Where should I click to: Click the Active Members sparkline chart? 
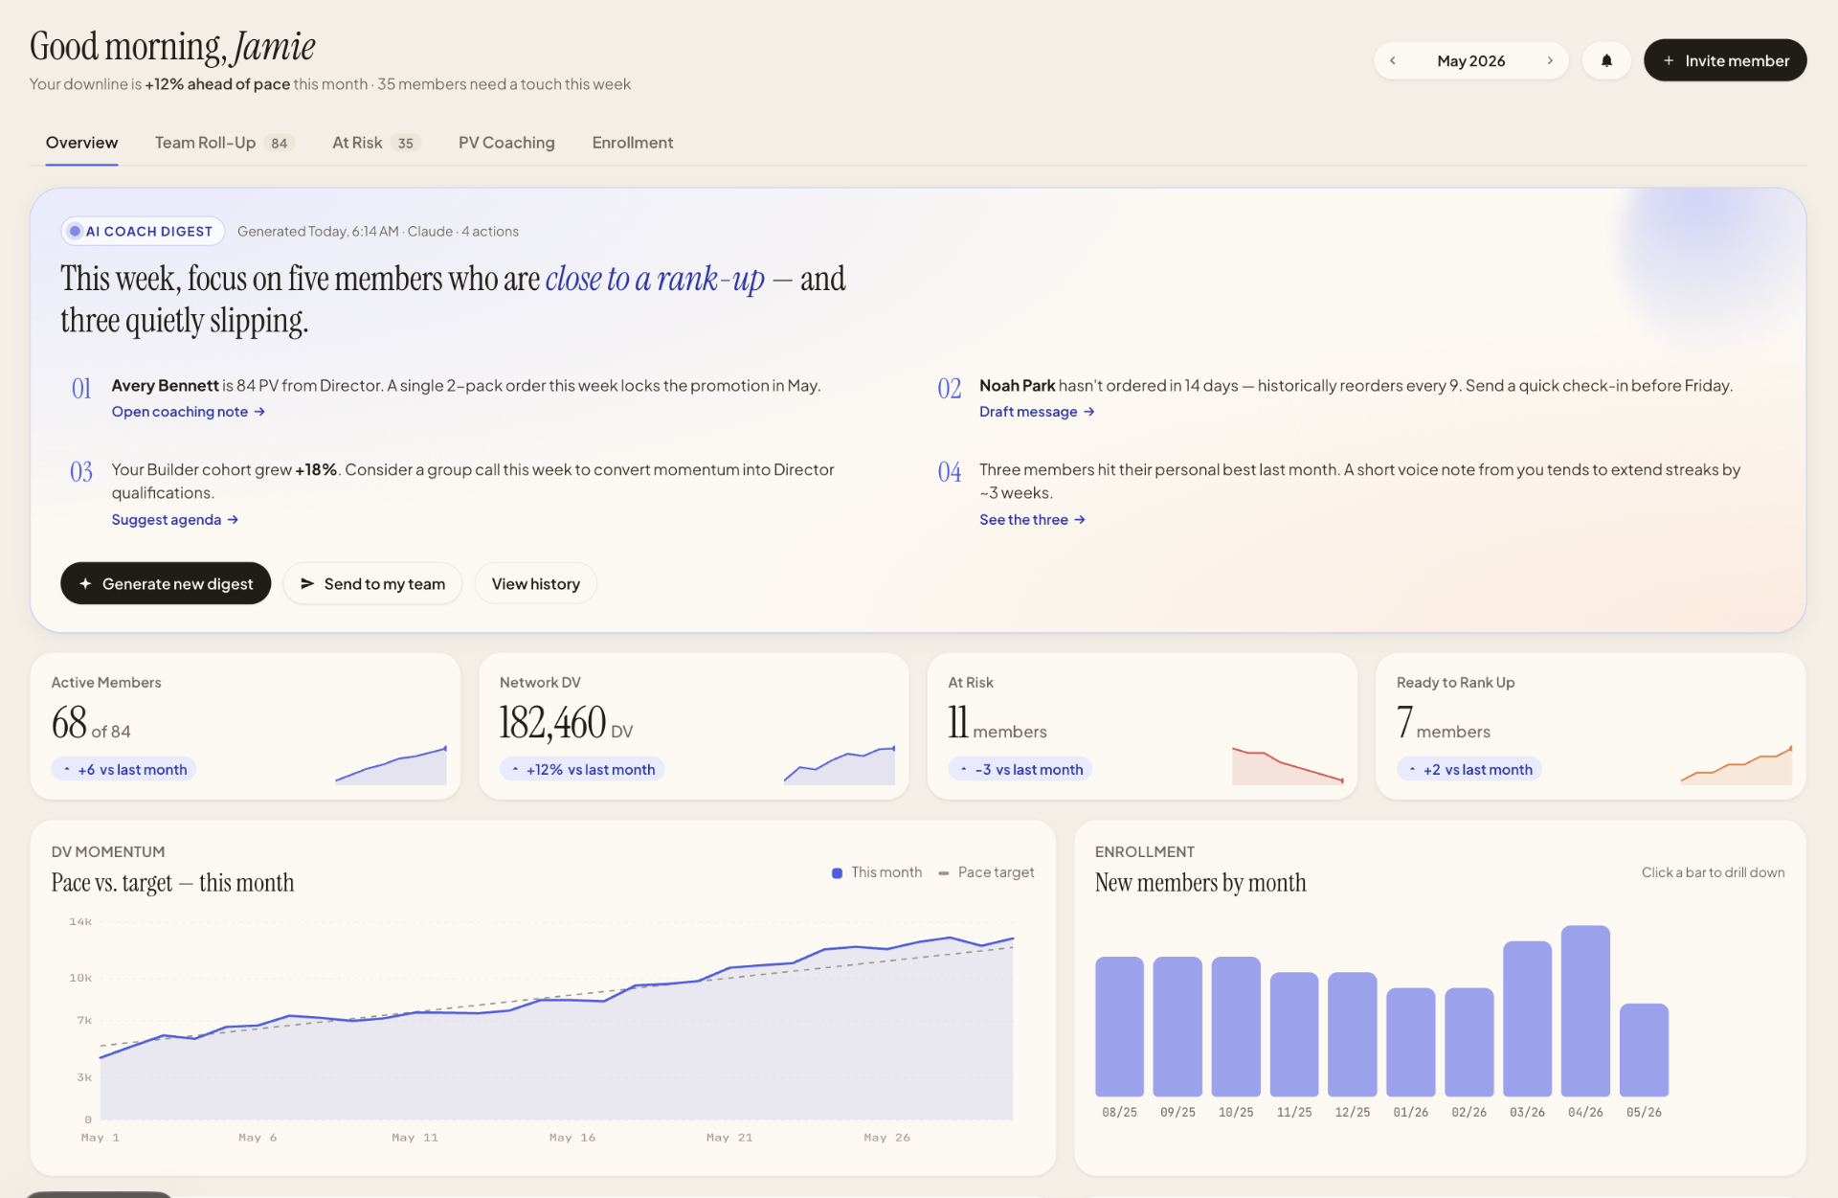coord(391,765)
